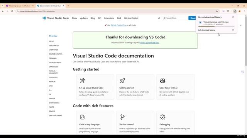Click the Debugging bug icon
The image size is (247, 138).
[x=162, y=117]
